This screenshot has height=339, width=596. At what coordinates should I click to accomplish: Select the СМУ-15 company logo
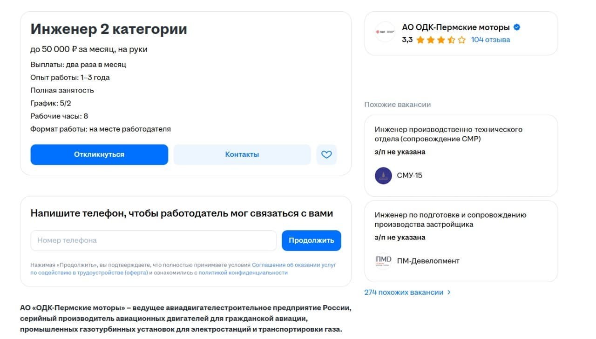click(382, 175)
